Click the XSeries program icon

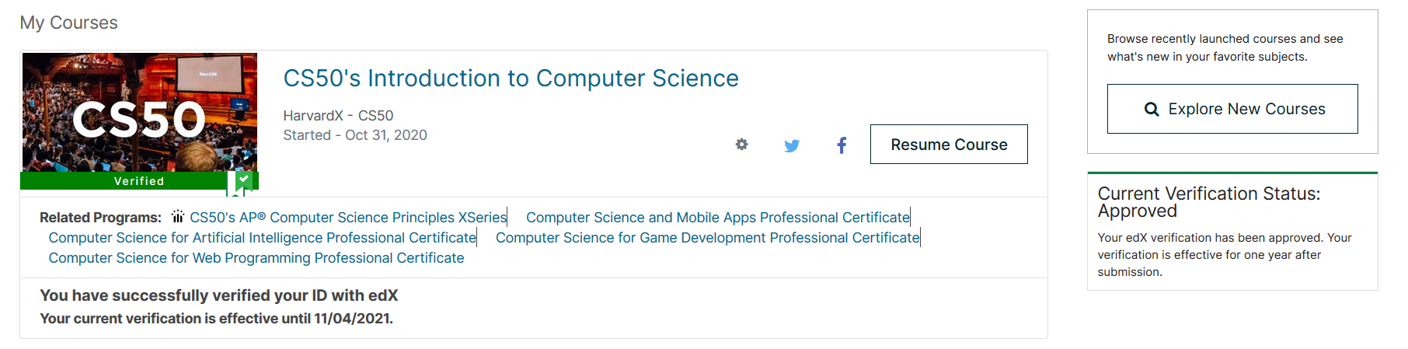pyautogui.click(x=178, y=216)
